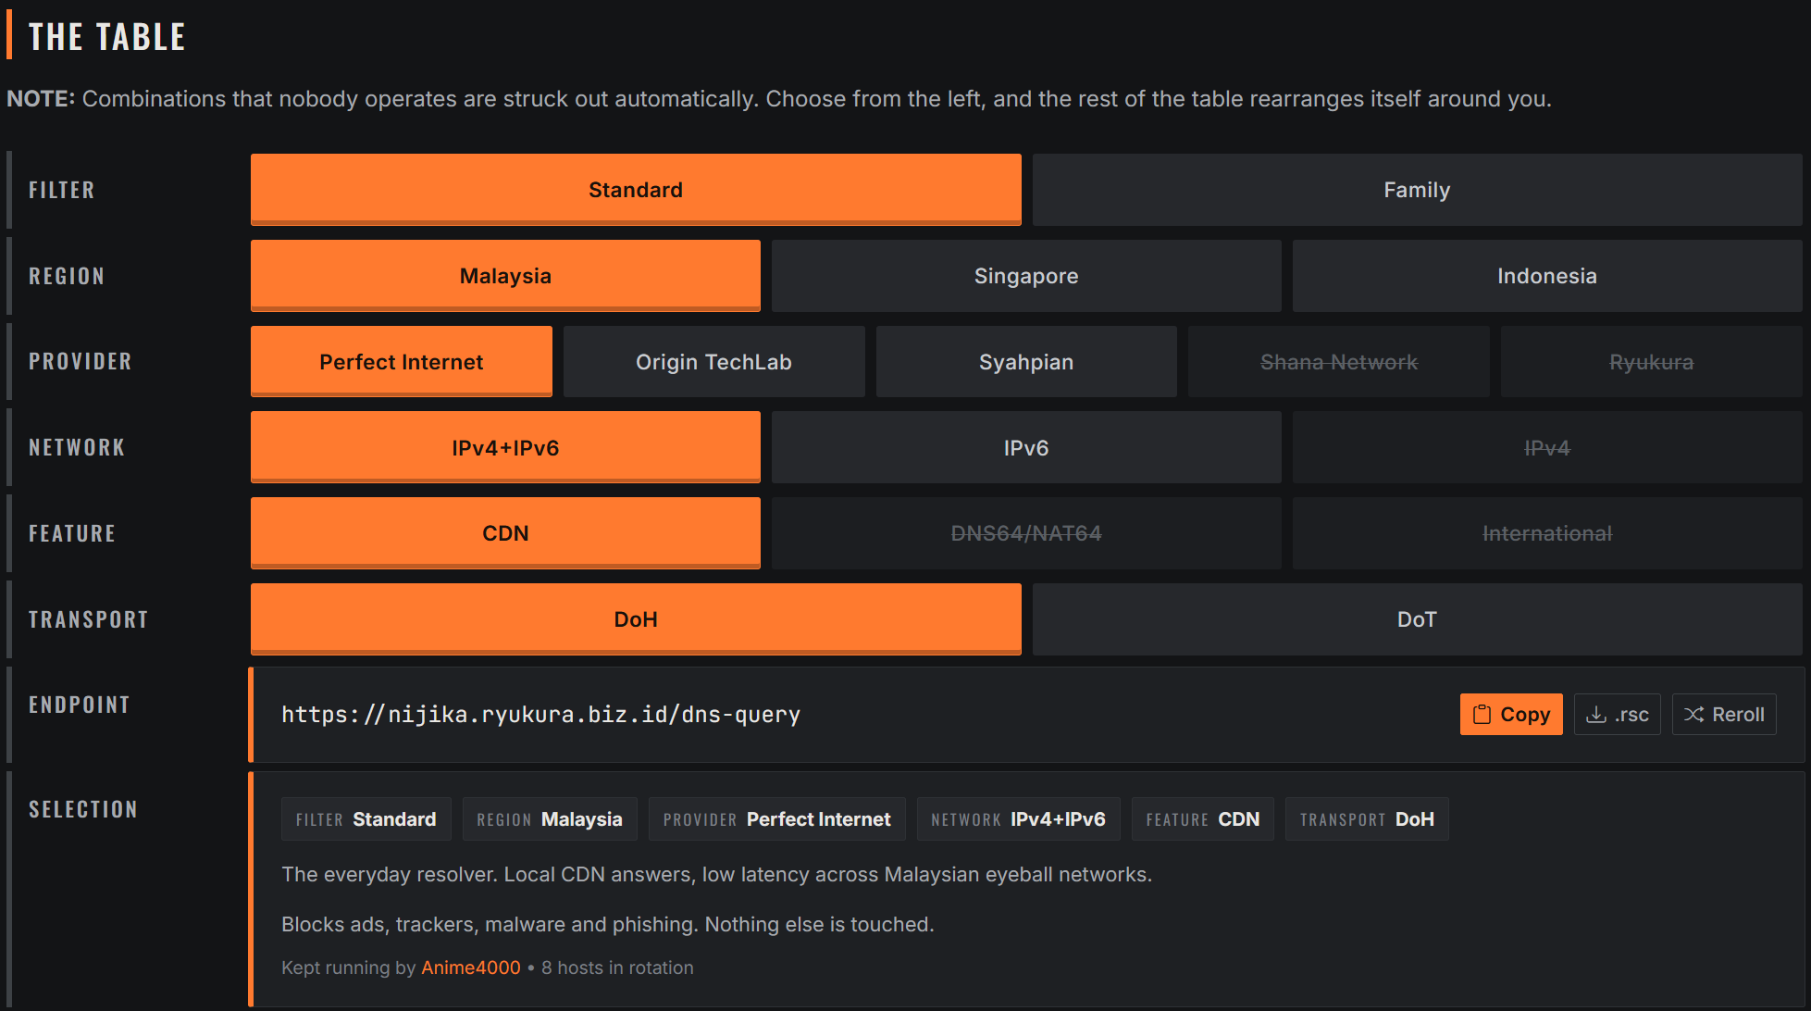Click the download icon for .rsc
Image resolution: width=1811 pixels, height=1011 pixels.
tap(1595, 714)
